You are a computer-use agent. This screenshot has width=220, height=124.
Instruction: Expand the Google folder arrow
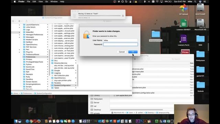[76, 70]
